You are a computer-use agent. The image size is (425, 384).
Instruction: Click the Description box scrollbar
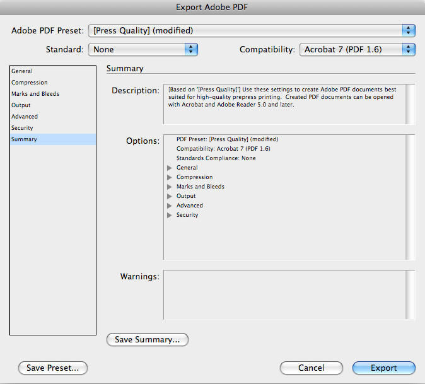tap(410, 104)
